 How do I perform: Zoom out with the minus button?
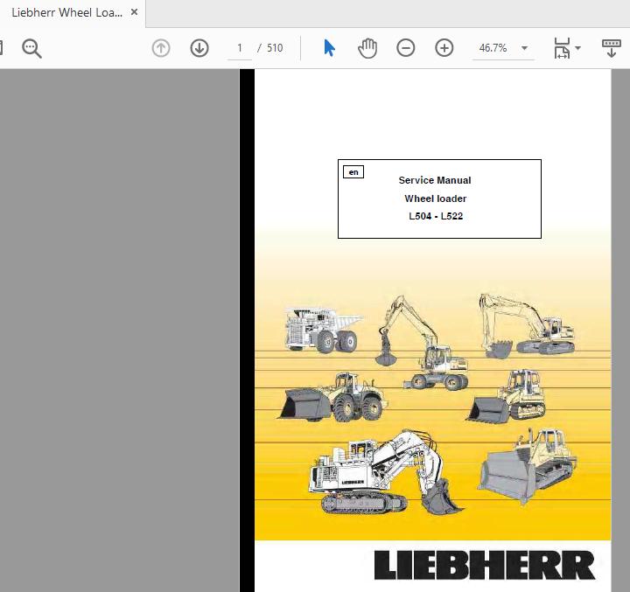[x=406, y=48]
